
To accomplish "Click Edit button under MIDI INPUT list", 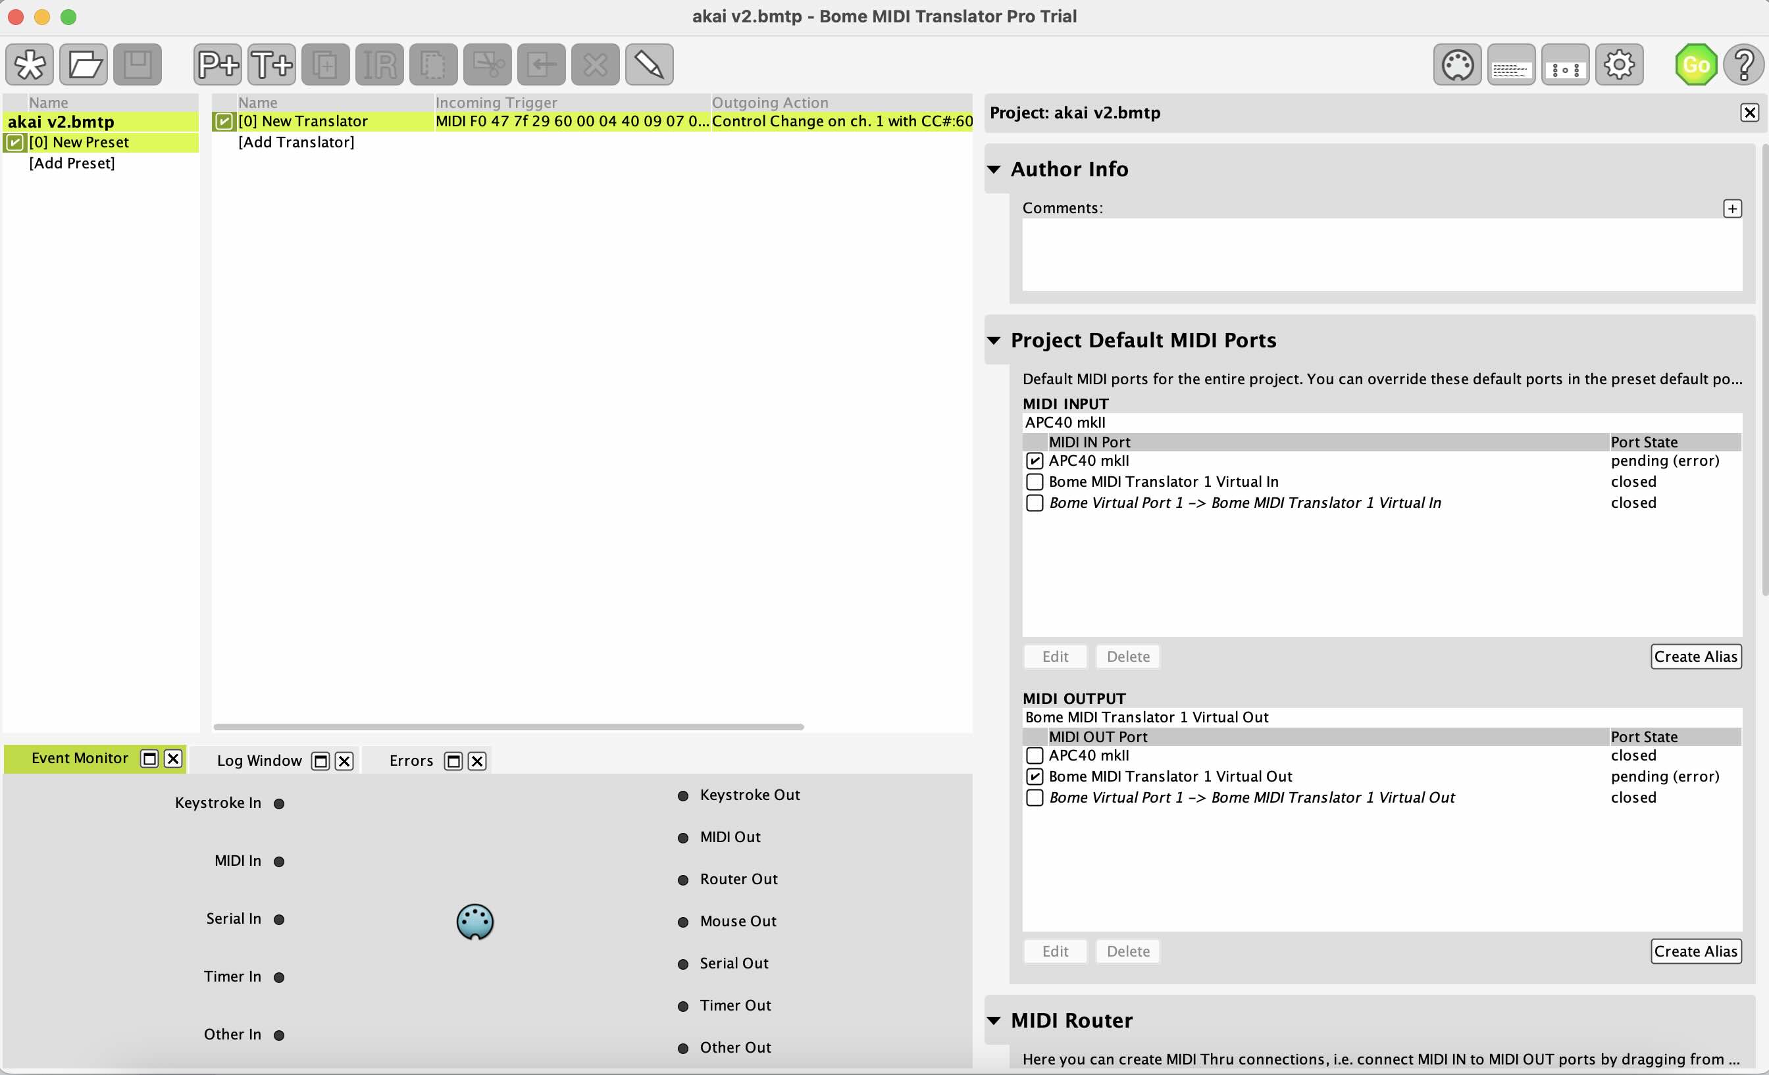I will point(1055,657).
